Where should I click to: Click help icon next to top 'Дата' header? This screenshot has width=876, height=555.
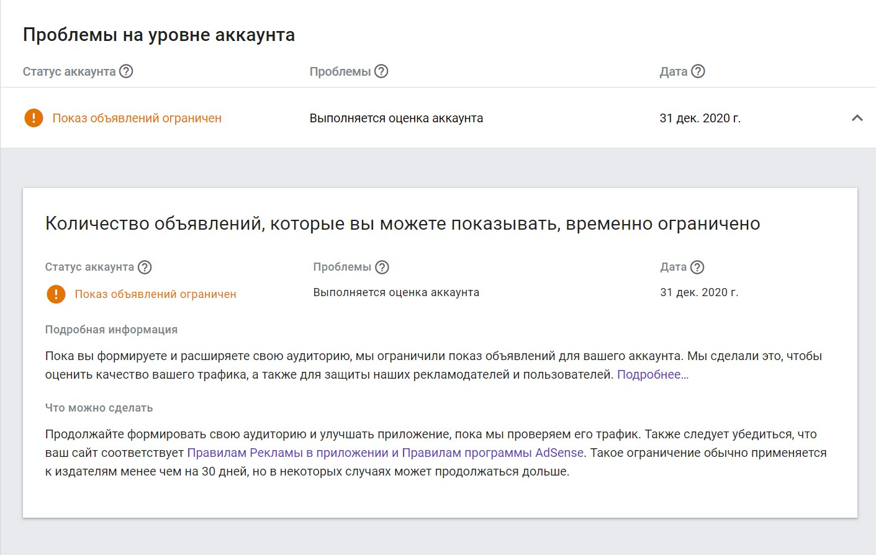(698, 71)
